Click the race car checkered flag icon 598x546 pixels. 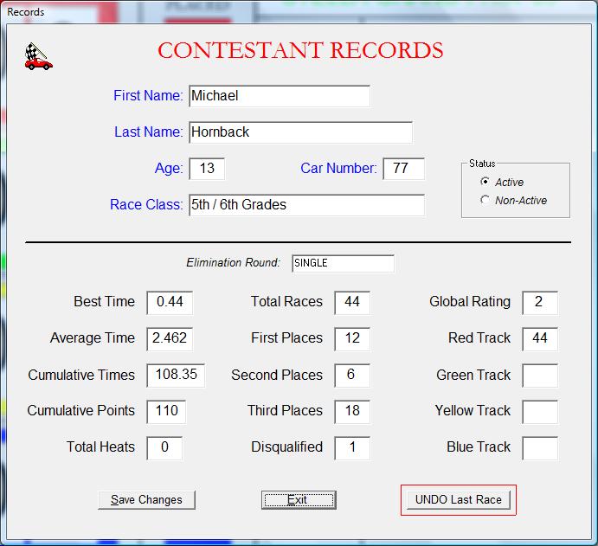click(39, 56)
